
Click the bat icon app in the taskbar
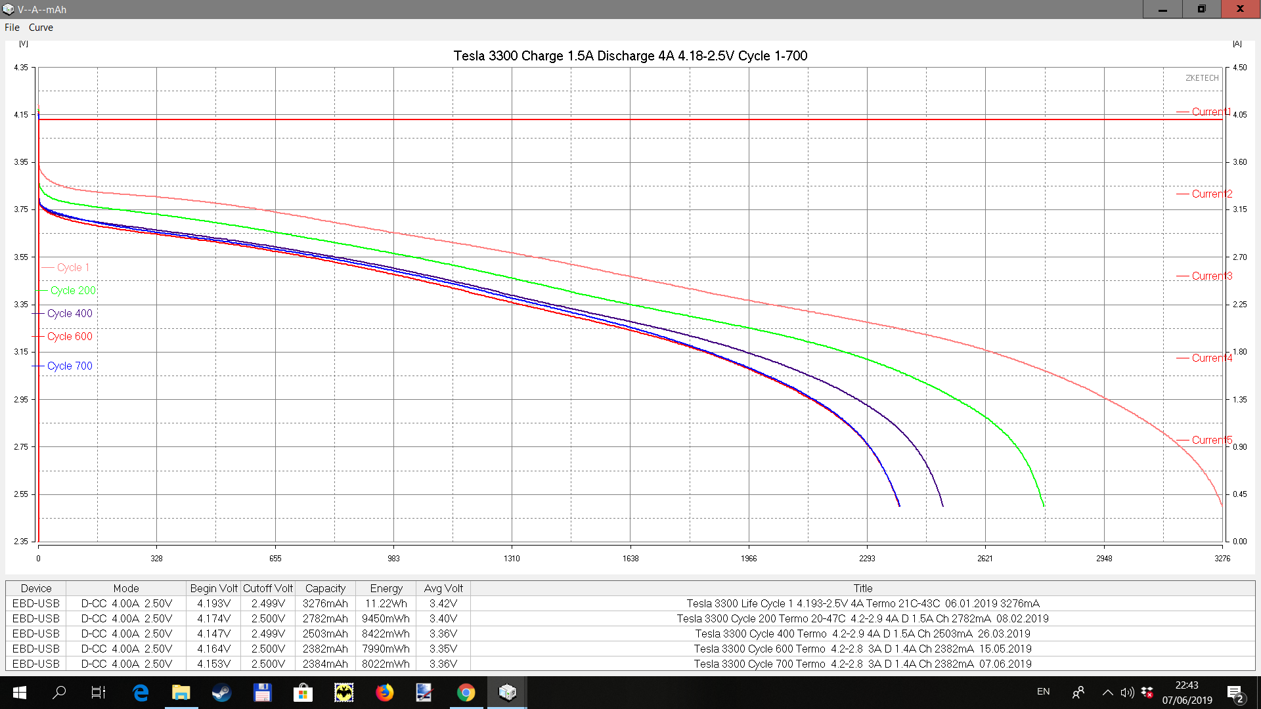click(x=343, y=692)
